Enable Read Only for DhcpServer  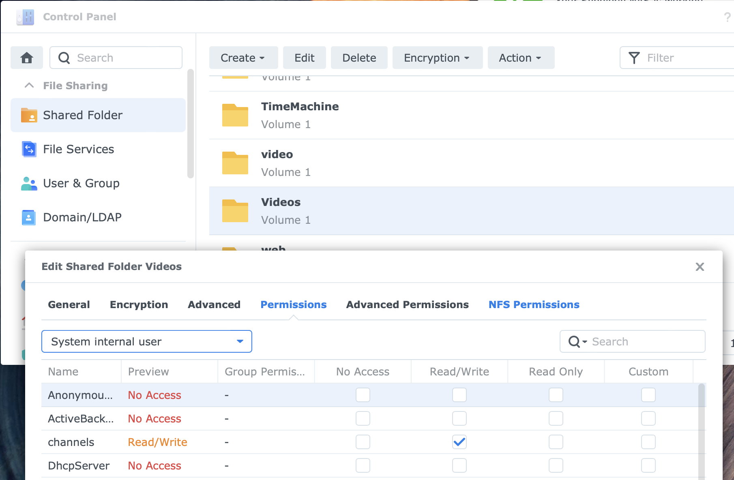[556, 465]
